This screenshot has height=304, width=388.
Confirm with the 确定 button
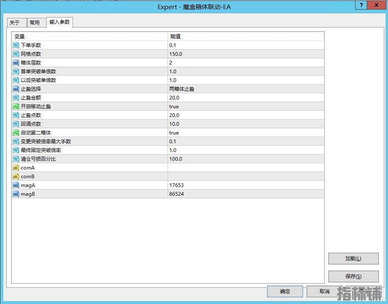[285, 292]
